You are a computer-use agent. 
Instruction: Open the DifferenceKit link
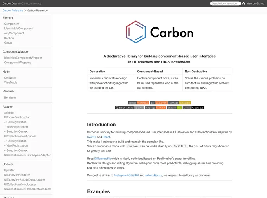102,159
